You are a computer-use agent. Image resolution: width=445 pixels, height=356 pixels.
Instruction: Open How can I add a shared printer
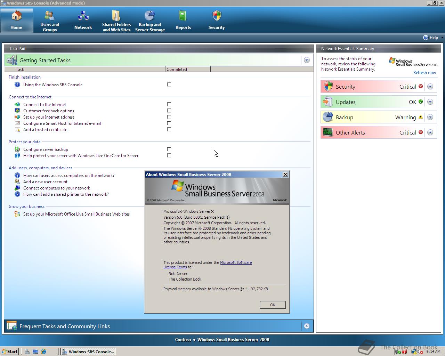click(66, 194)
